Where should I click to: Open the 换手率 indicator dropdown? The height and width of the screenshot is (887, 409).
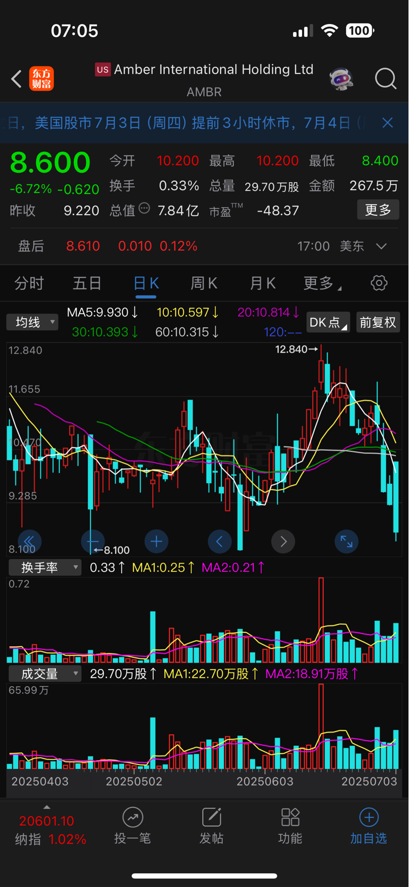(x=45, y=568)
